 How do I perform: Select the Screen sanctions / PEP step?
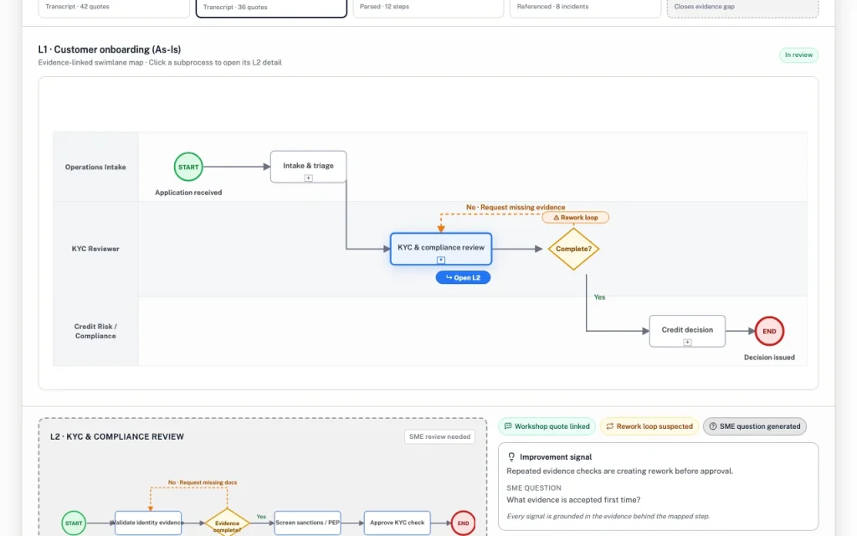click(308, 523)
